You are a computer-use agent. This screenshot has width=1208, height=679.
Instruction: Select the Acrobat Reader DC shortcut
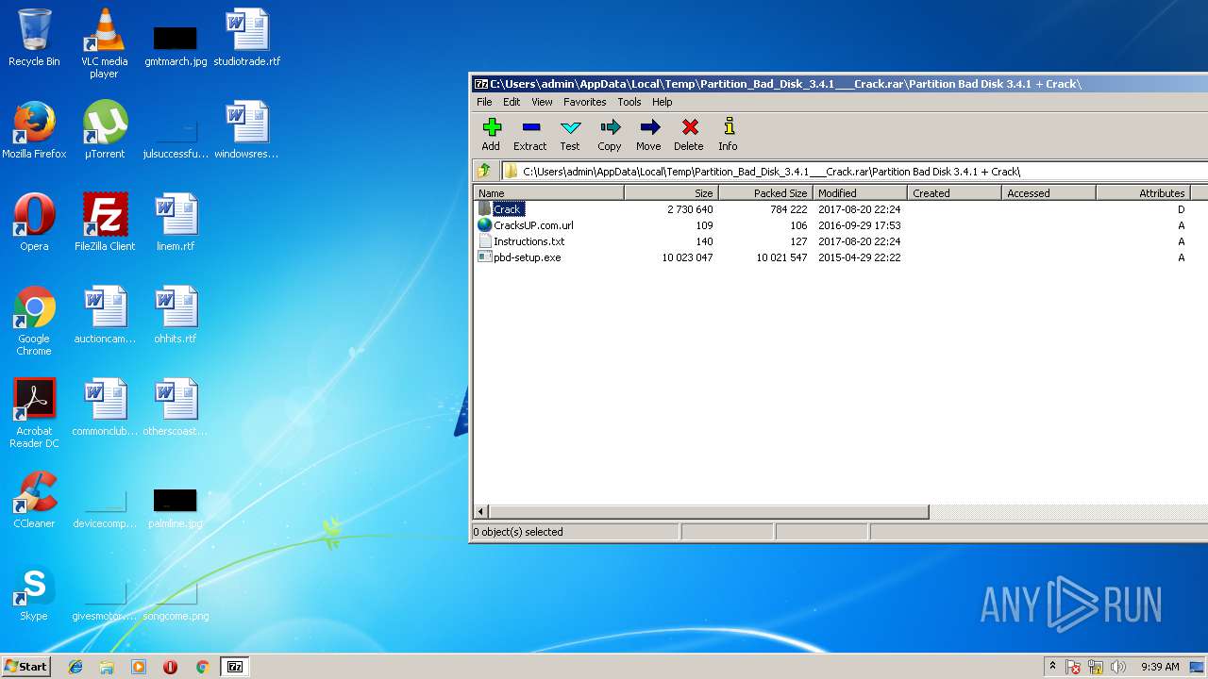[34, 413]
